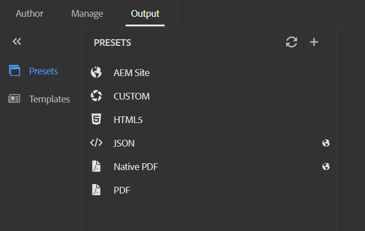Select the AEM Site preset

[209, 73]
